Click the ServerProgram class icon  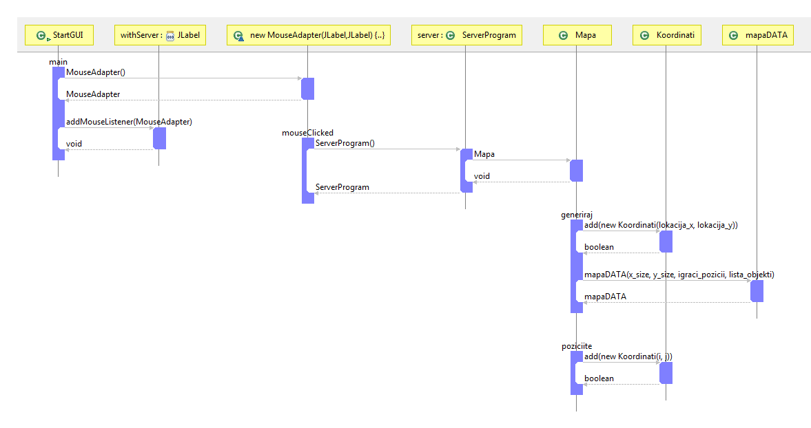pyautogui.click(x=450, y=35)
